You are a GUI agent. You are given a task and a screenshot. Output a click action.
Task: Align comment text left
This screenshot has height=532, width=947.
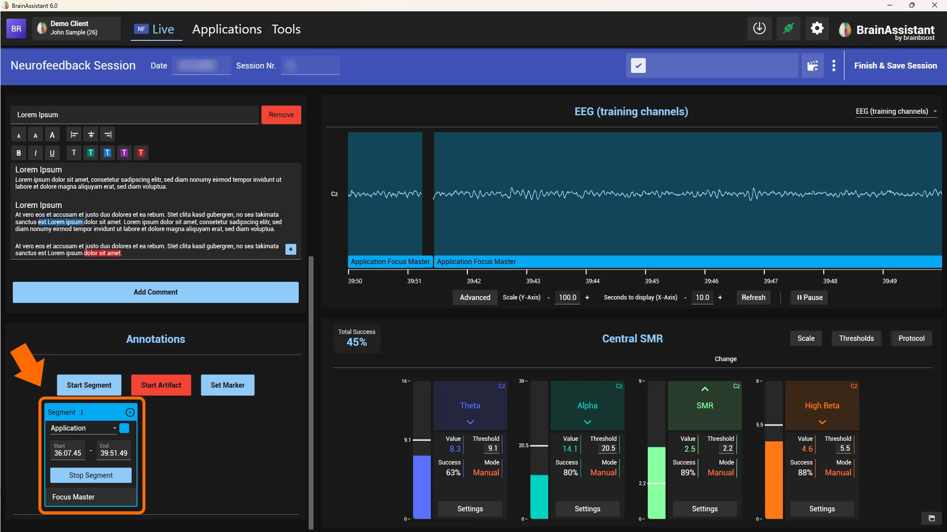(x=74, y=134)
